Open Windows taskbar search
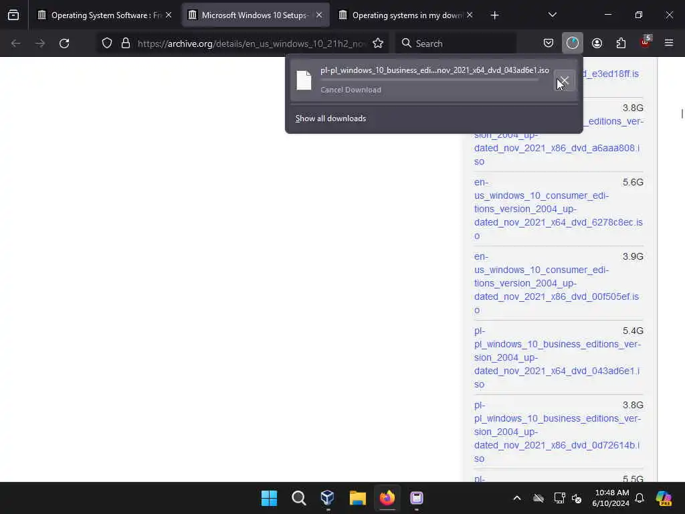This screenshot has height=514, width=685. click(x=299, y=498)
